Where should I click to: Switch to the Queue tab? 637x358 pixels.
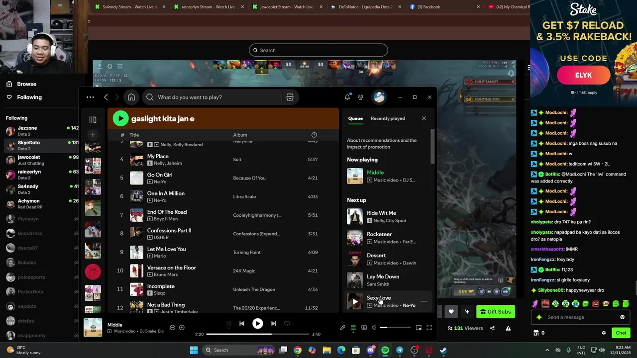click(355, 118)
